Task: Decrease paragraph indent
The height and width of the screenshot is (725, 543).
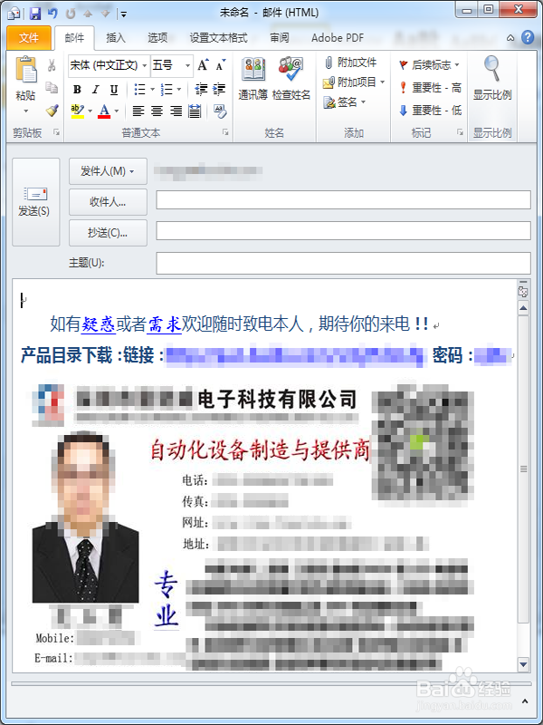Action: 201,89
